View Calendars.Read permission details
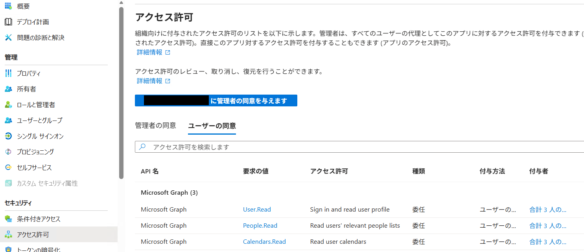This screenshot has height=252, width=584. click(x=264, y=241)
